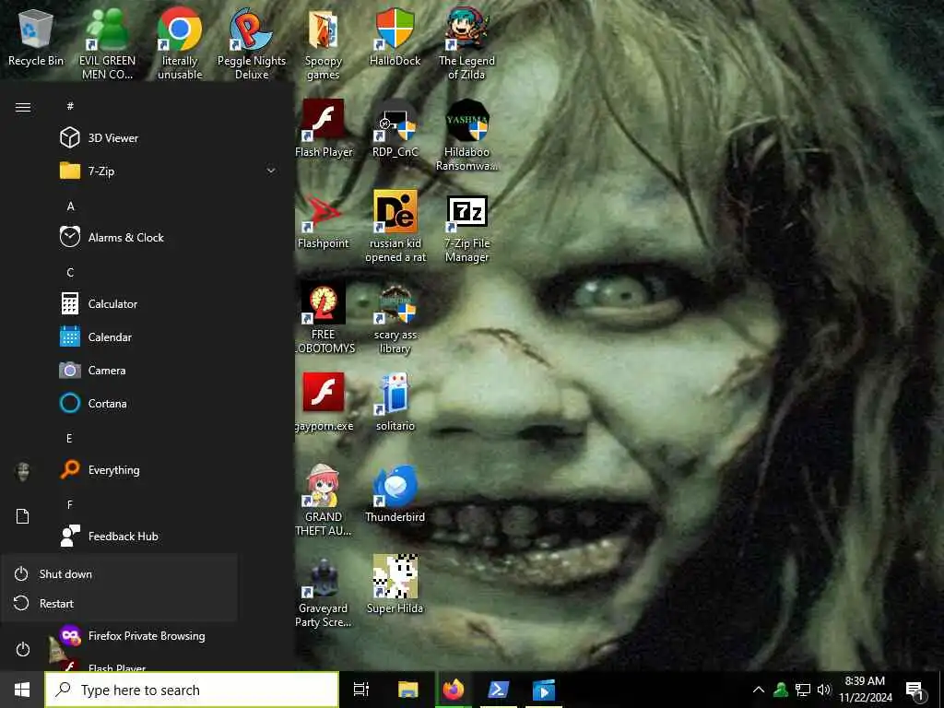Select the 7-Zip File Manager desktop shortcut
This screenshot has height=708, width=944.
pos(466,229)
